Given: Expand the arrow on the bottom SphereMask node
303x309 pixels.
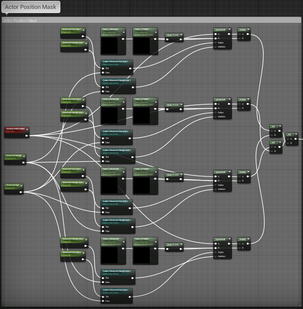Looking at the screenshot, I should pos(229,240).
